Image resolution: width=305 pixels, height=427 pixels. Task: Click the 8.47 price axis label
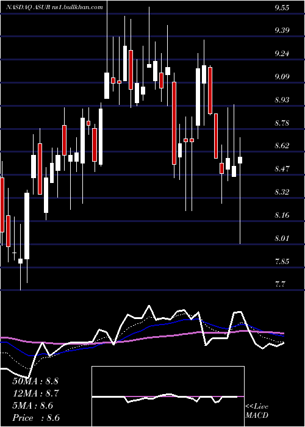tap(282, 170)
